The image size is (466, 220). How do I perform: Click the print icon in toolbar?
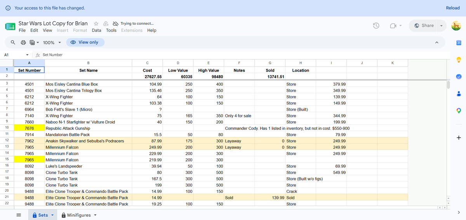tap(23, 42)
